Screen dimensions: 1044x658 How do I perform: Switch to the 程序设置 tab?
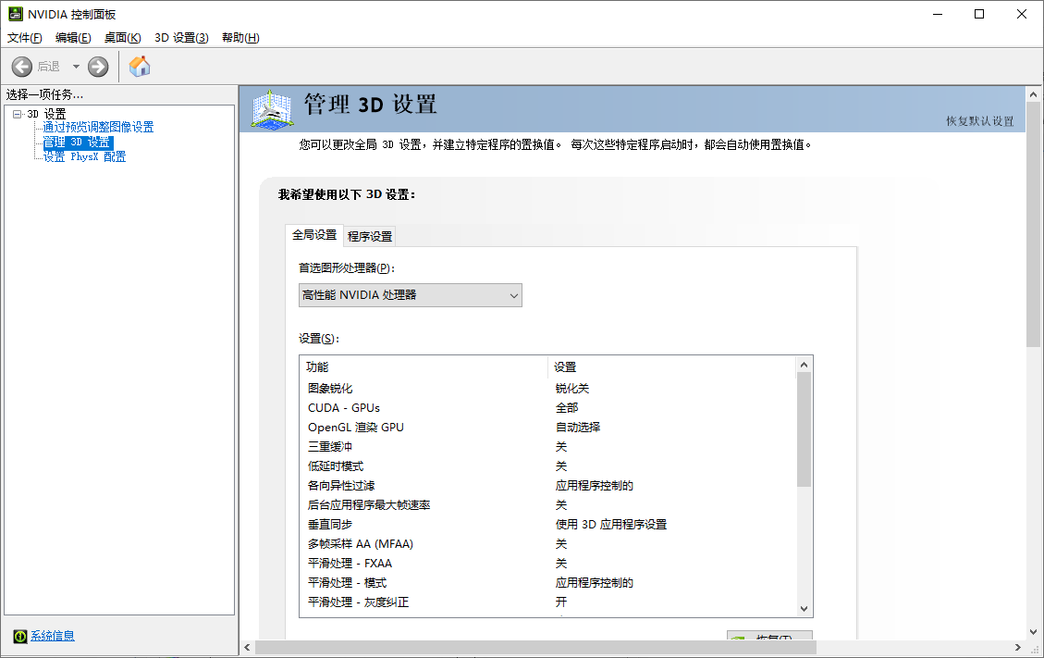click(x=370, y=236)
